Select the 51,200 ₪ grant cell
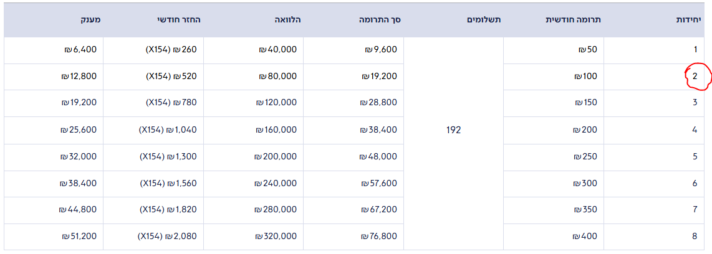The width and height of the screenshot is (712, 254). (79, 237)
